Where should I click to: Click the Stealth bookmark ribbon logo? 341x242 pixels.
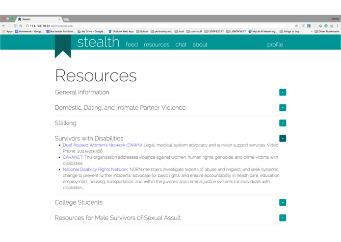[x=63, y=47]
